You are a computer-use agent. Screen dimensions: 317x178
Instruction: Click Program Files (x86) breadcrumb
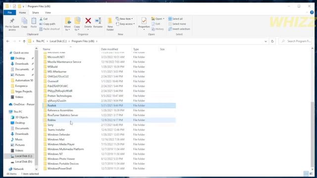tap(83, 41)
